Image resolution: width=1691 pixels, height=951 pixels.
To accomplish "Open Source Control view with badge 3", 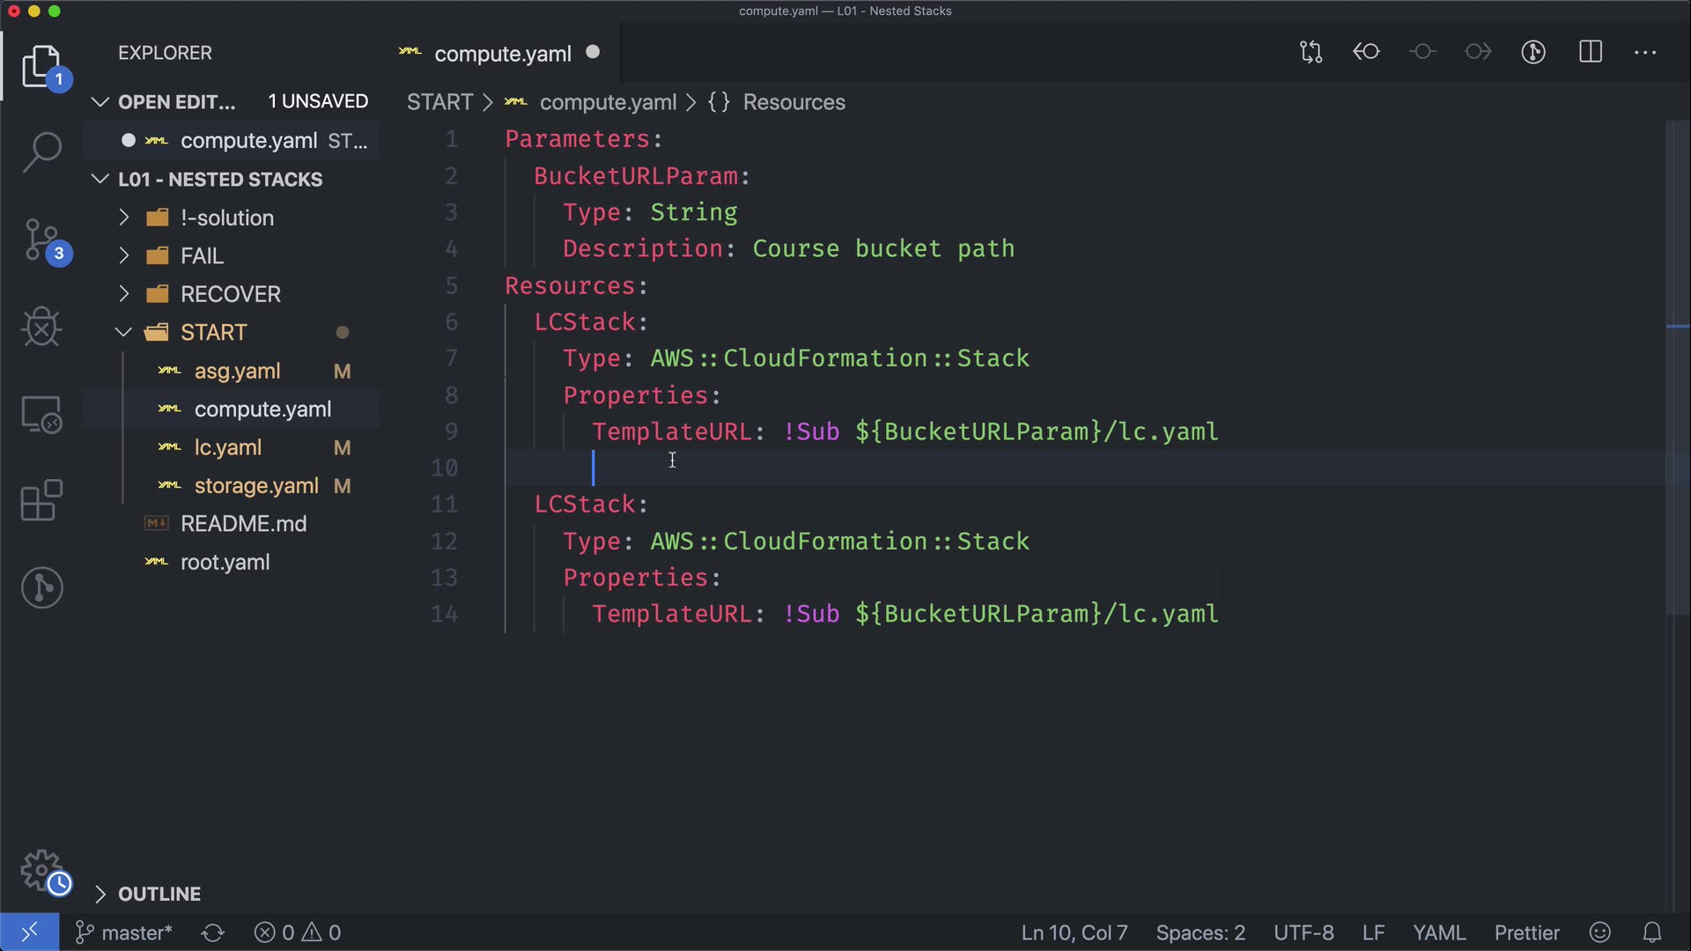I will pos(41,240).
